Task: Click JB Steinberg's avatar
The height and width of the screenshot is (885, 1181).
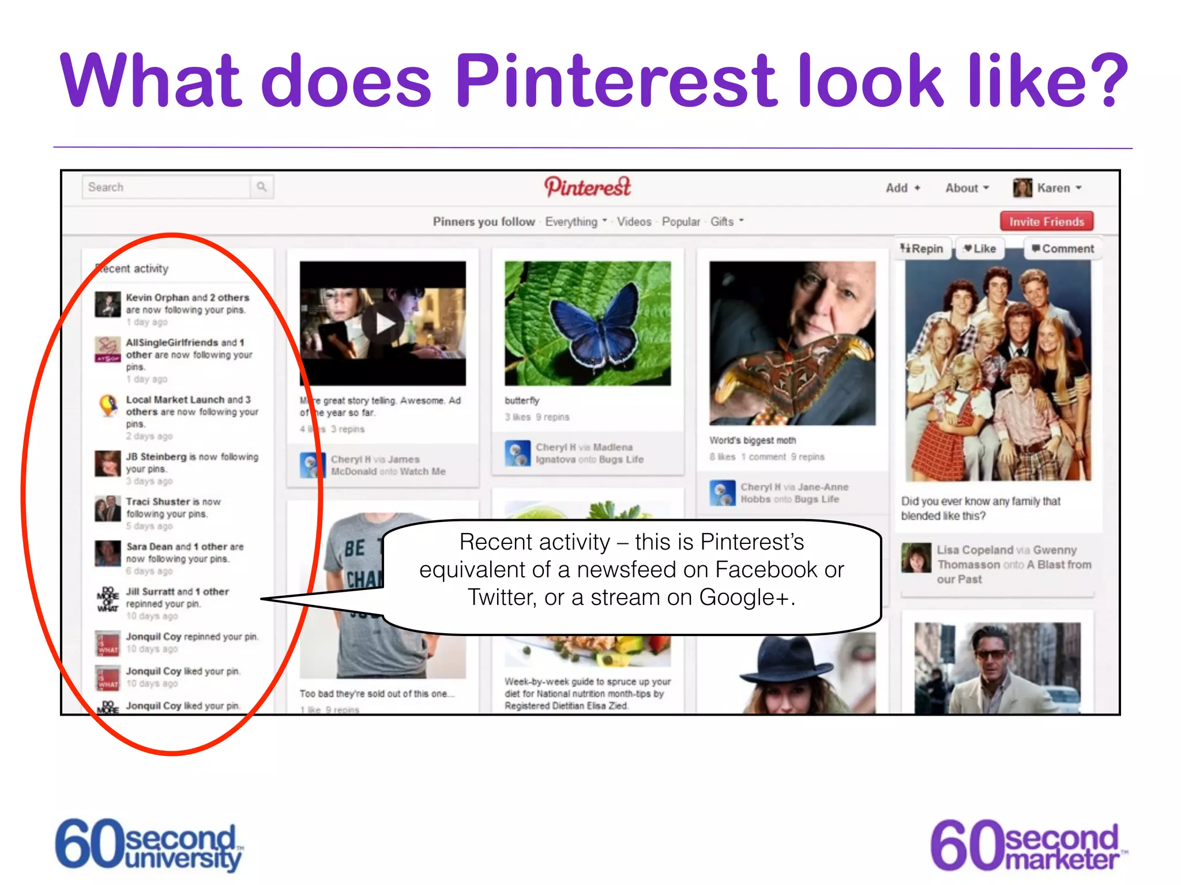Action: [108, 463]
